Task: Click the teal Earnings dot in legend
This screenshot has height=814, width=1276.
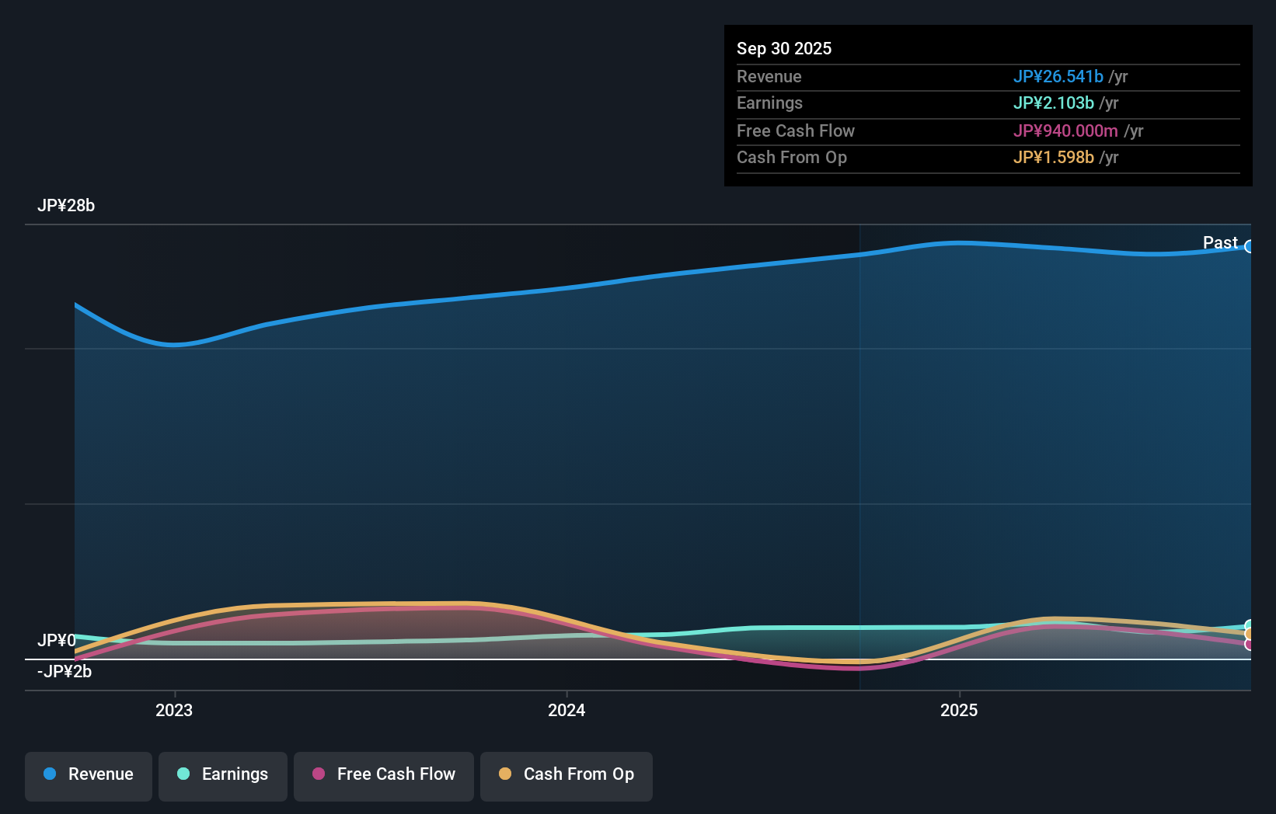Action: [x=183, y=774]
